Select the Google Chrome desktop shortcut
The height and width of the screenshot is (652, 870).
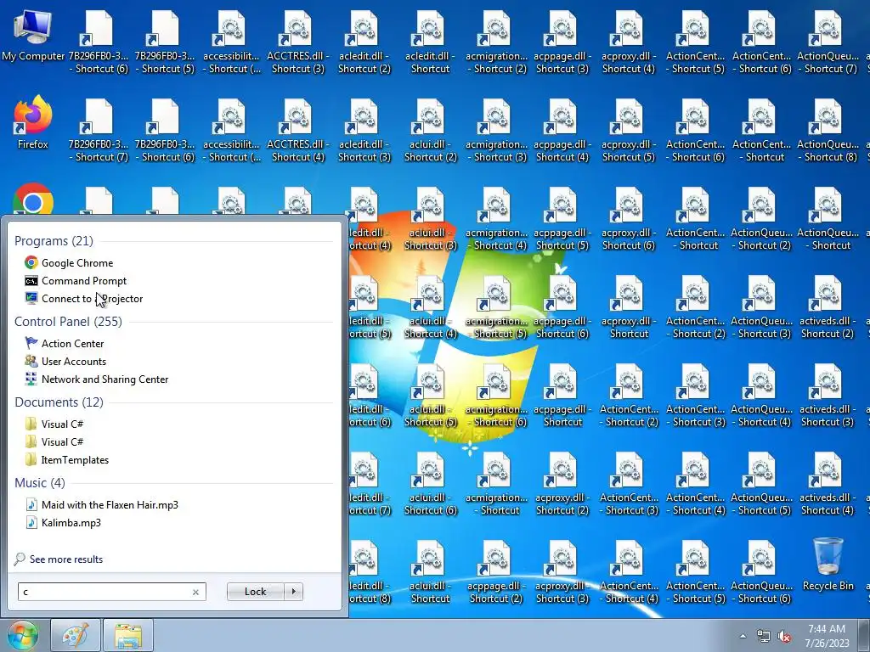pos(33,199)
